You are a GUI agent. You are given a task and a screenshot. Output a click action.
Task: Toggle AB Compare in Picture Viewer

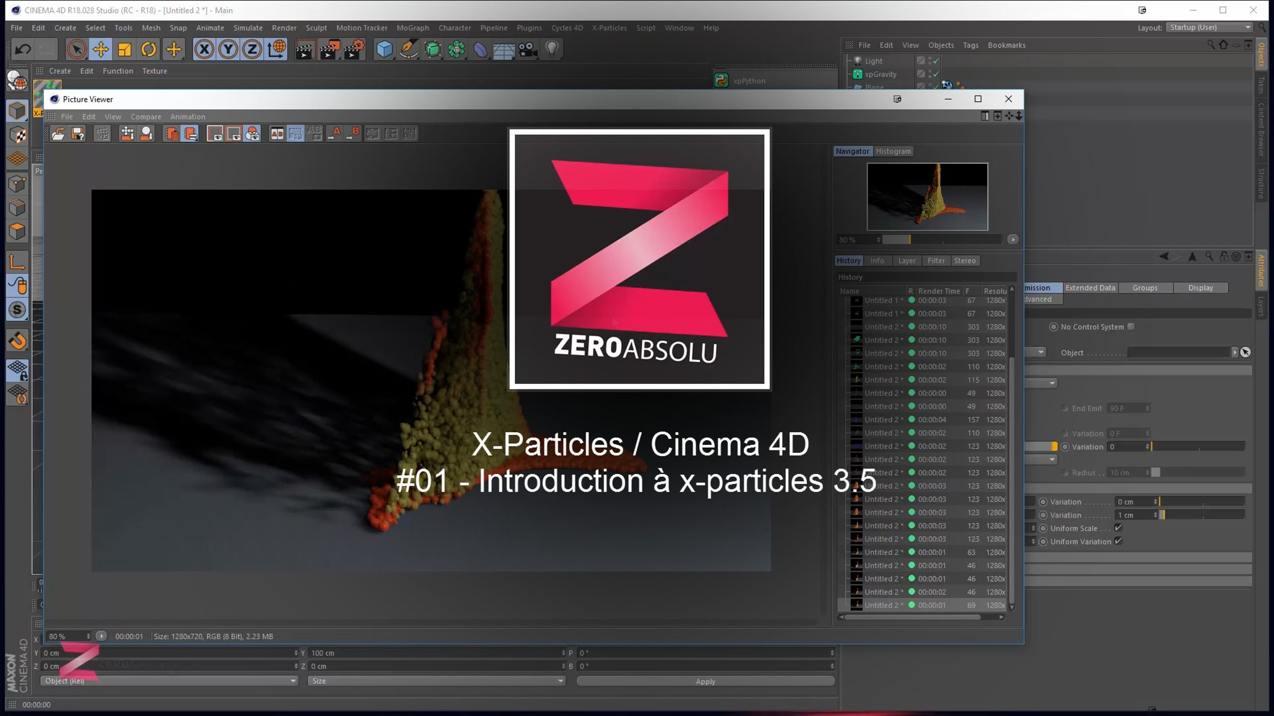[277, 134]
